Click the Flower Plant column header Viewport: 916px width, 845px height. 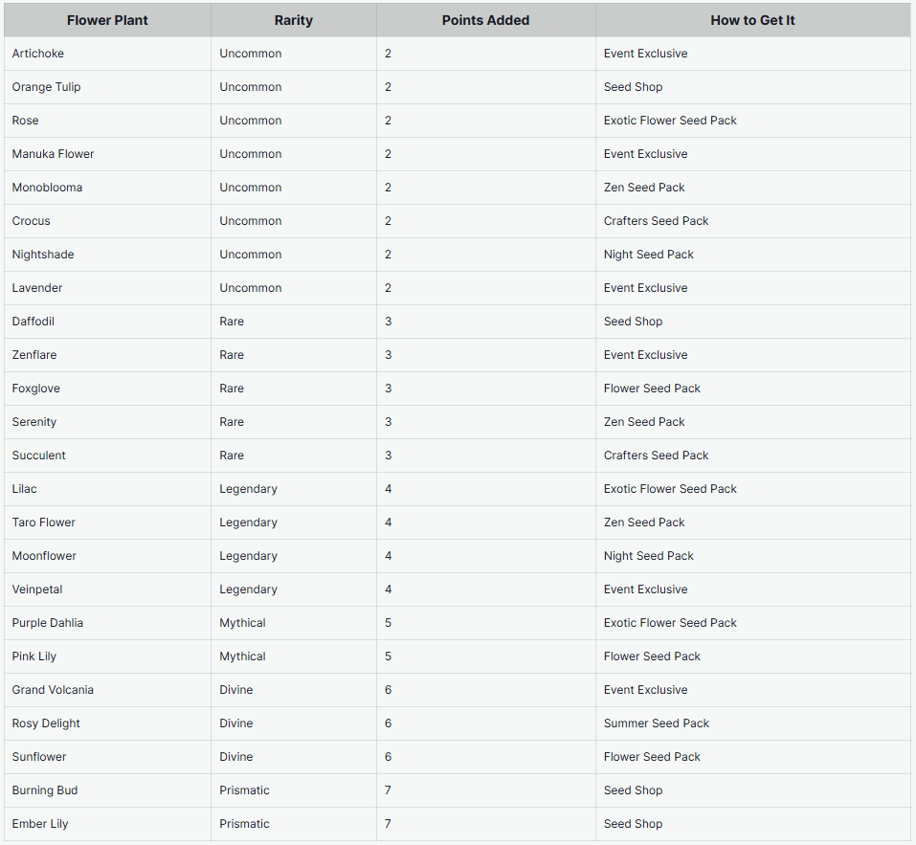(107, 20)
